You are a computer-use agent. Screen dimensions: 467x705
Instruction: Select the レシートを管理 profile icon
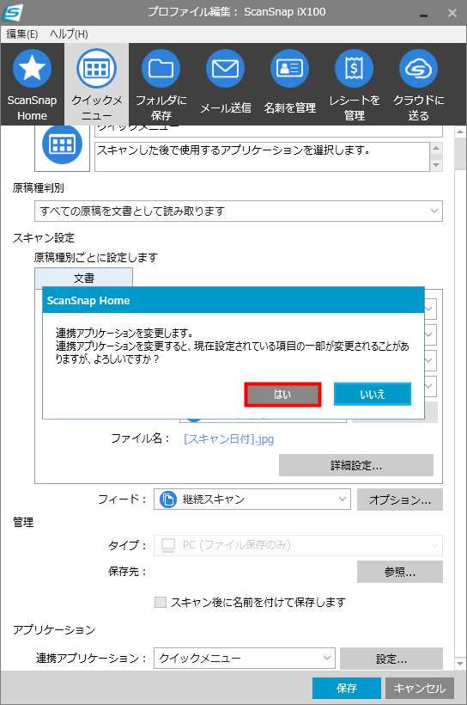354,68
